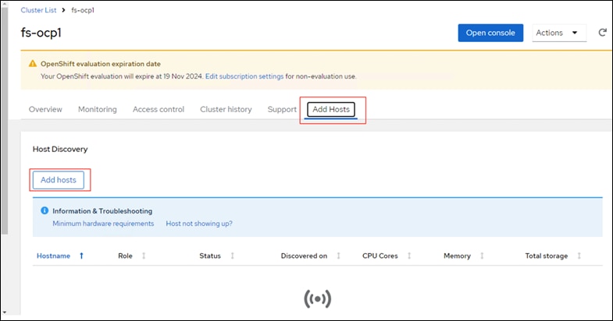Click the Host Discovery heading

coord(60,149)
